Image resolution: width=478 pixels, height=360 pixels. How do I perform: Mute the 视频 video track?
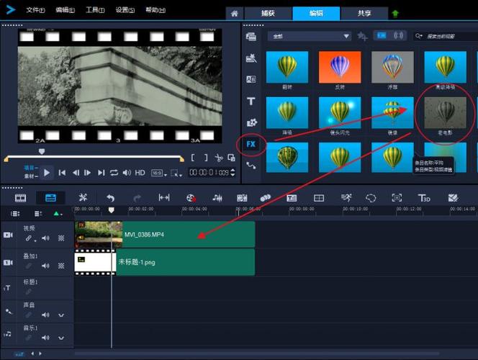coord(45,238)
